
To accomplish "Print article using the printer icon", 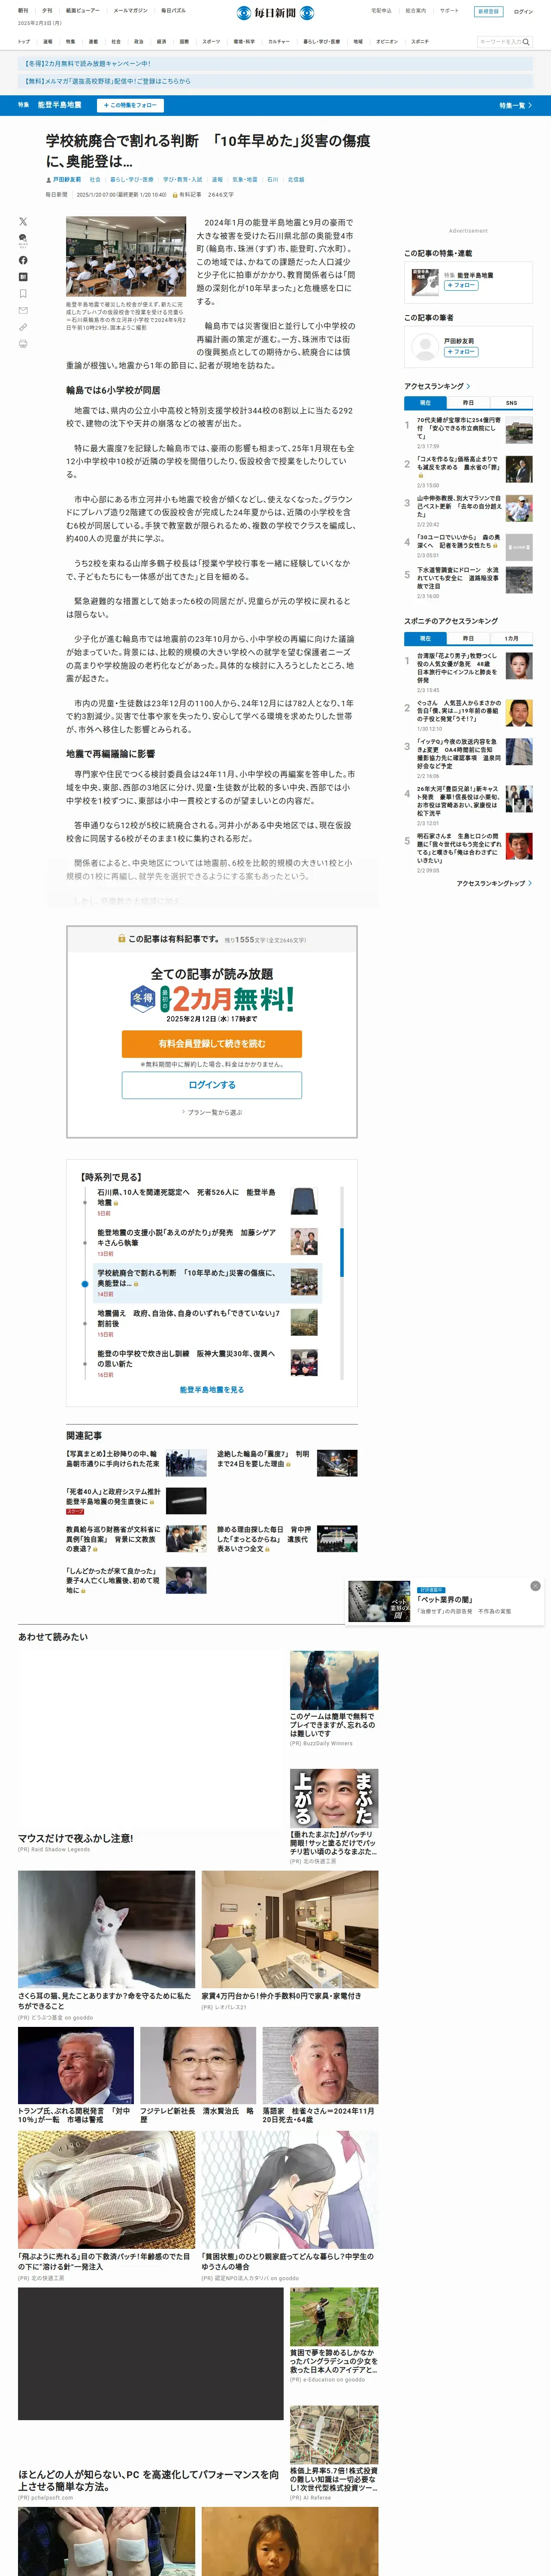I will pyautogui.click(x=23, y=343).
